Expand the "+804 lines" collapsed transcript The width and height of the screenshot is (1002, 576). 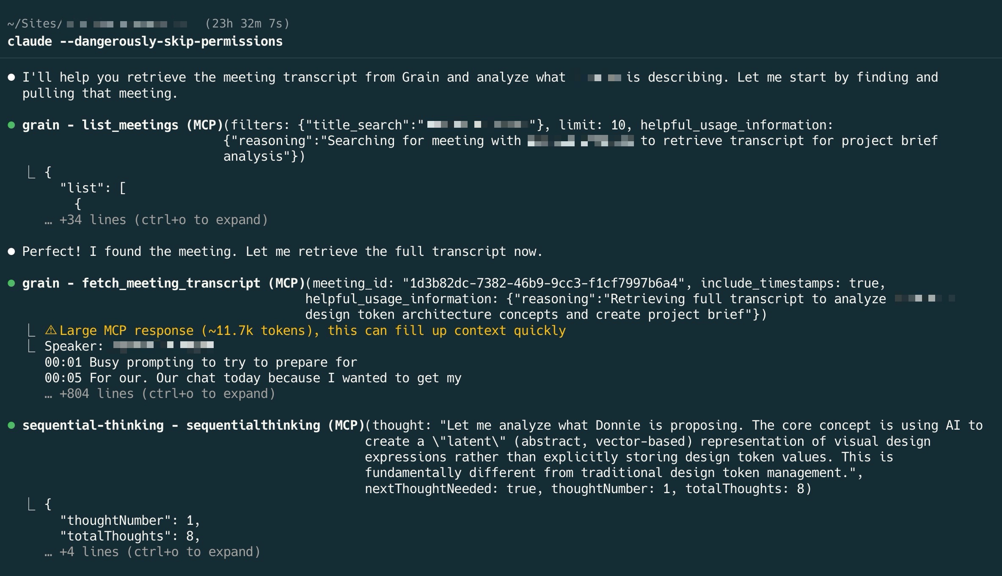(160, 394)
